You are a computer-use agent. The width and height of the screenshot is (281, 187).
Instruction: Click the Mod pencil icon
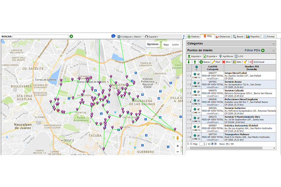pyautogui.click(x=213, y=62)
